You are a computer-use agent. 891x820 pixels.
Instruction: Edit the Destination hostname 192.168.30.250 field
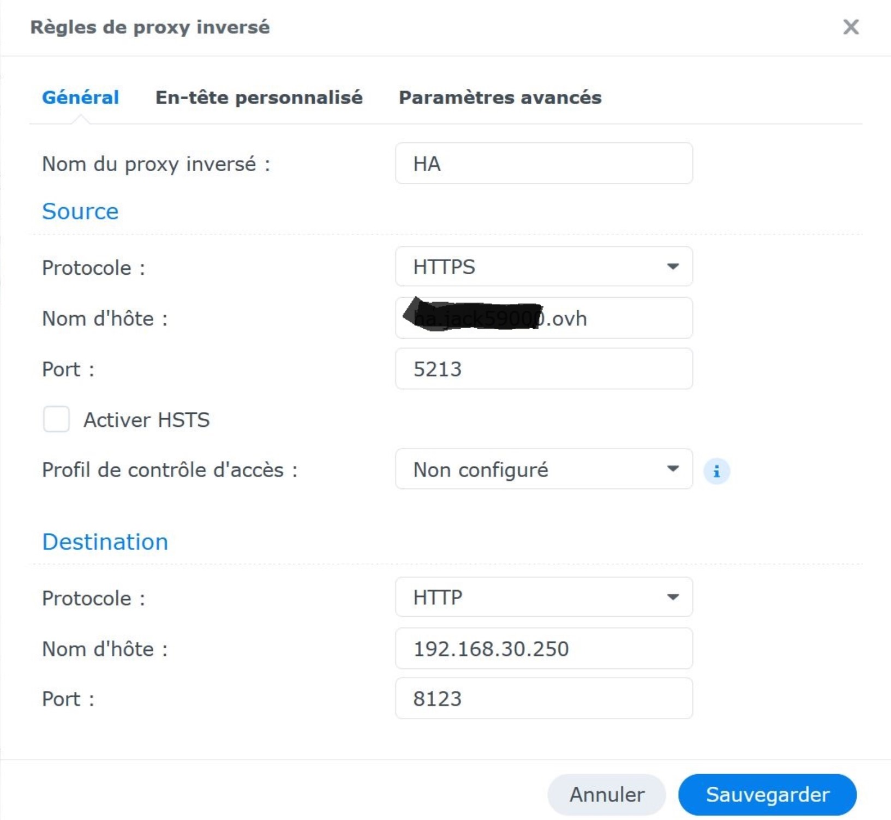[x=543, y=649]
